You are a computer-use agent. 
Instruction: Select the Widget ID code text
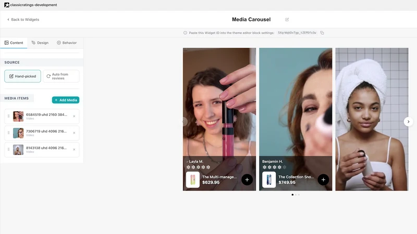[x=297, y=33]
